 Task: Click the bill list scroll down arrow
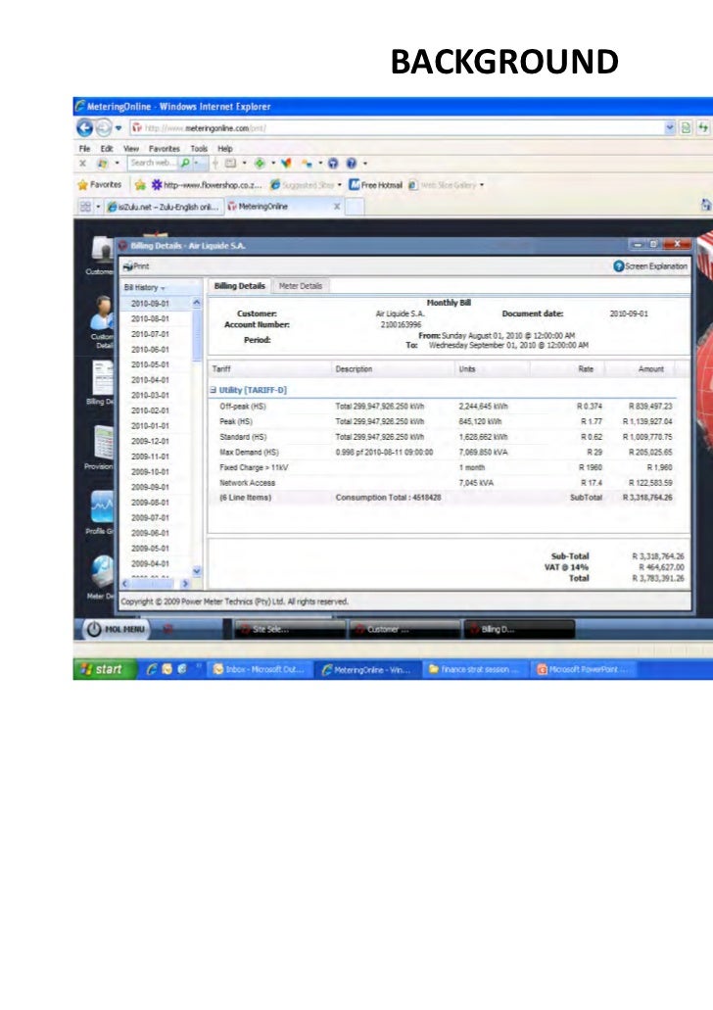[197, 571]
